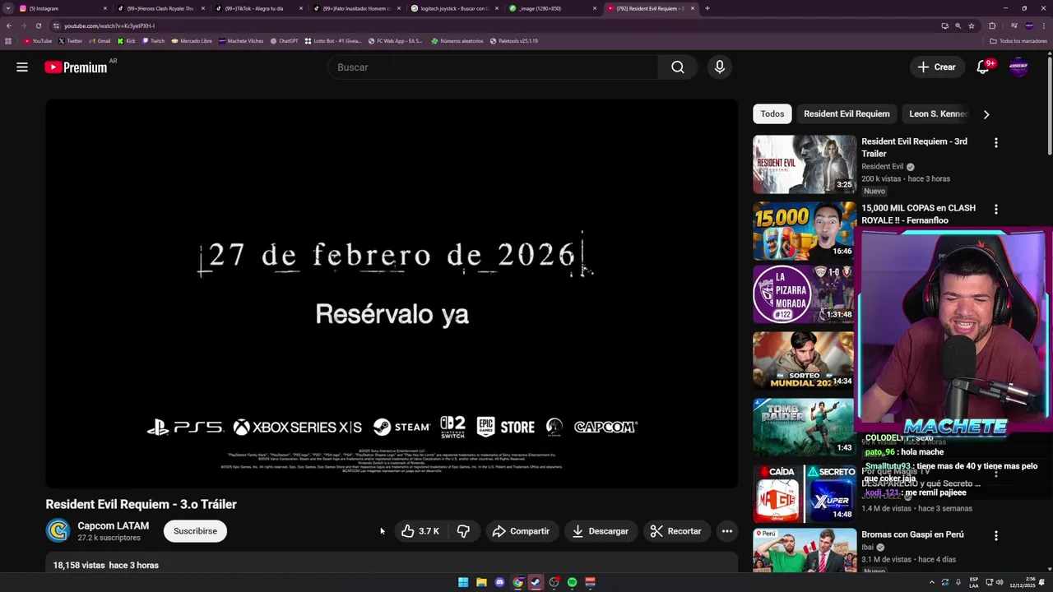
Task: Open the notifications bell
Action: [982, 67]
